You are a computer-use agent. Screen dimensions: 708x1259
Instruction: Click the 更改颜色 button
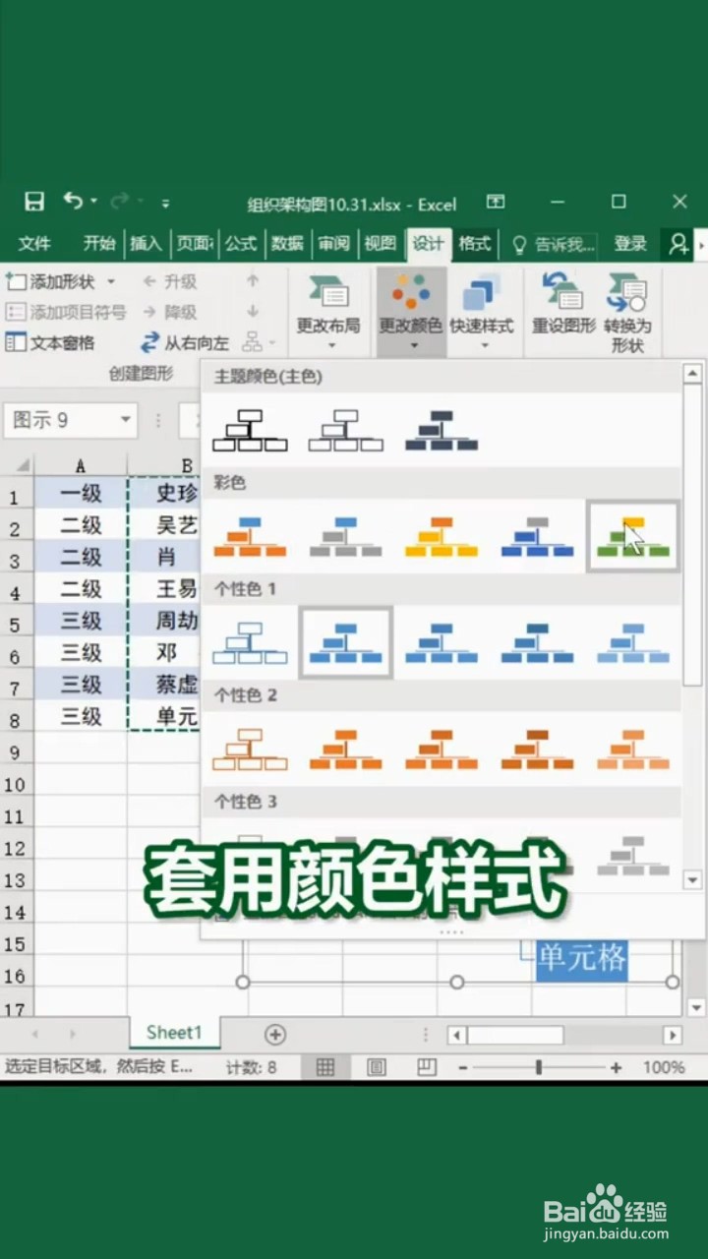(411, 313)
